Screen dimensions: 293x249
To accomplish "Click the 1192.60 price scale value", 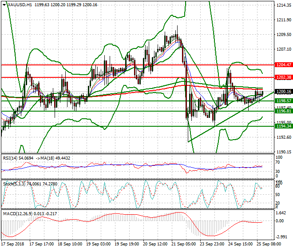I will (x=284, y=137).
